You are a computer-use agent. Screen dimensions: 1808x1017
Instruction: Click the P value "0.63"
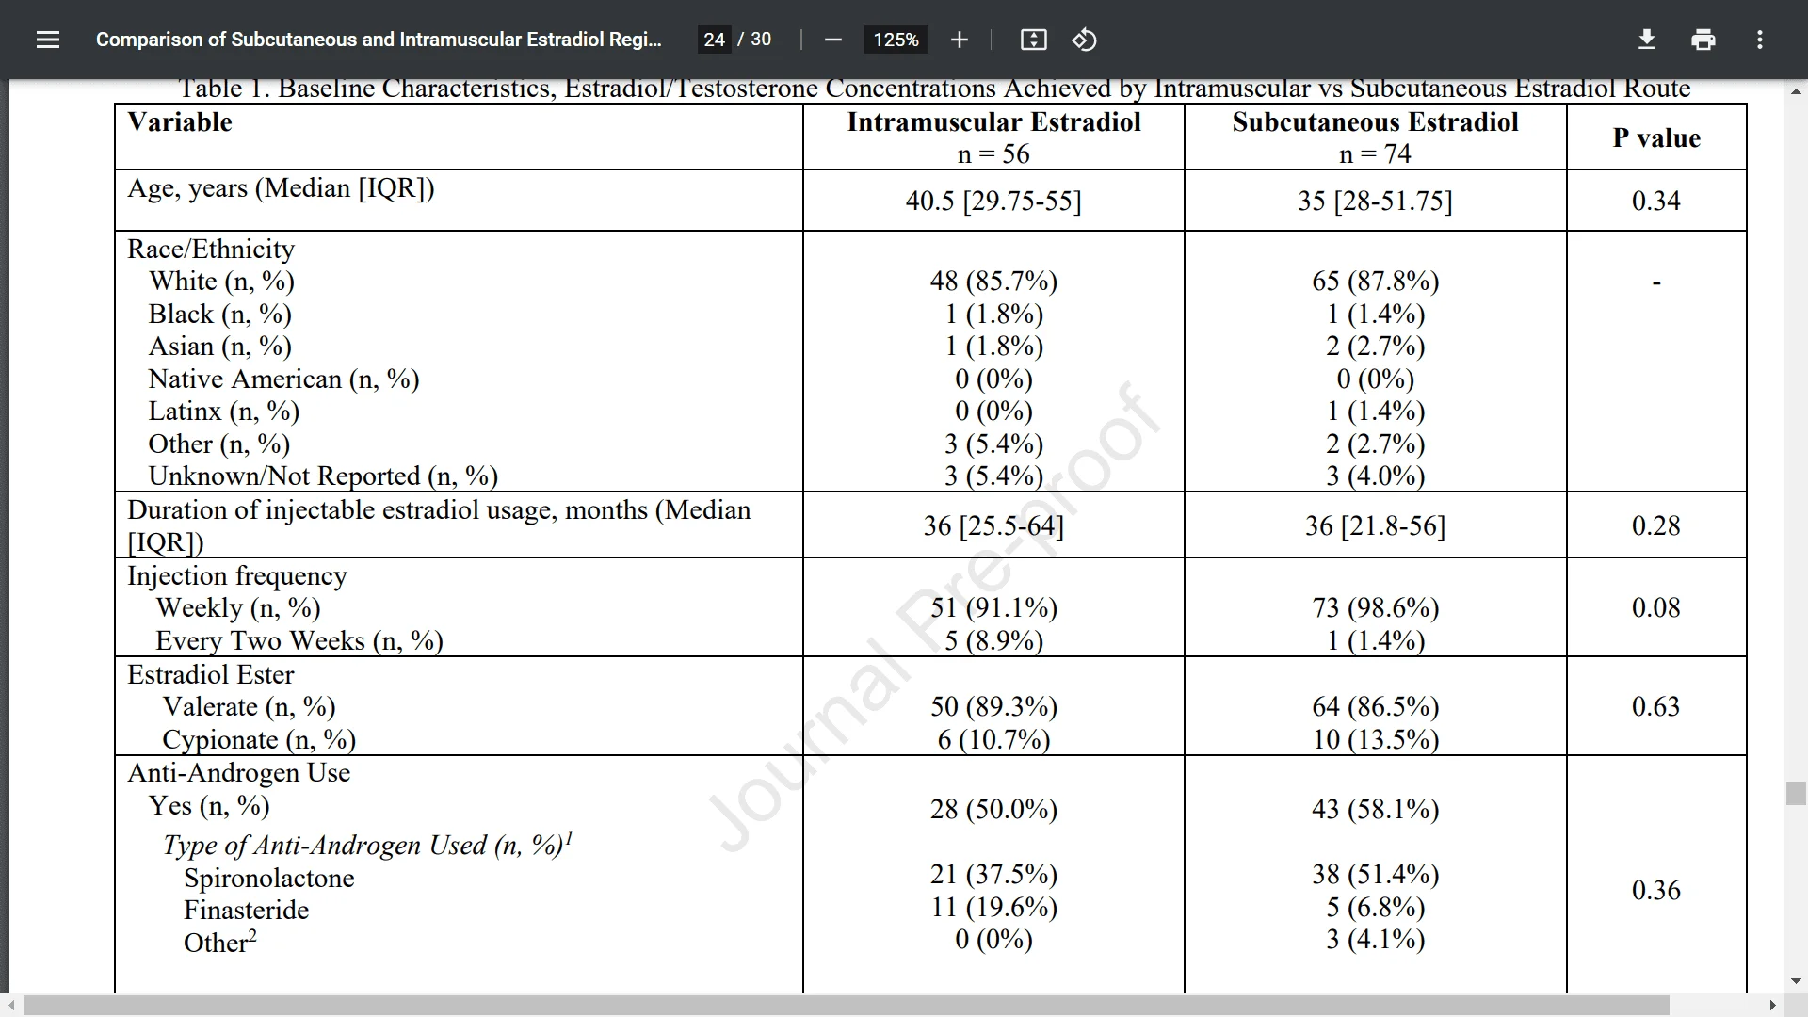[x=1656, y=706]
